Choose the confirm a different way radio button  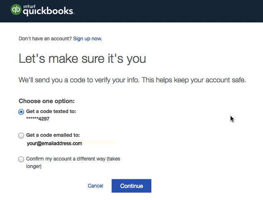(21, 159)
